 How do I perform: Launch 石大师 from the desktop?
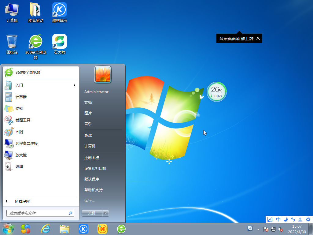coord(59,42)
